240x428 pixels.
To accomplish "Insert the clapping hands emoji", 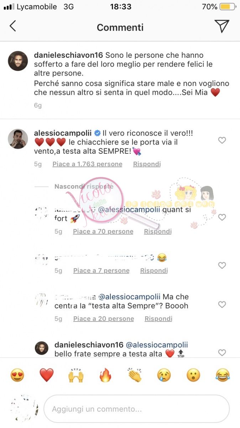I will click(135, 375).
